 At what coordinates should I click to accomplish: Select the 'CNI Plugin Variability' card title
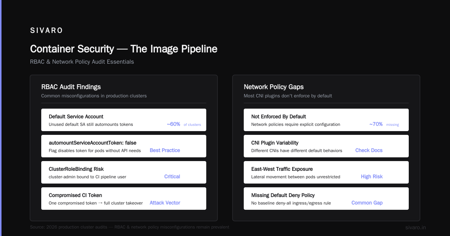(275, 143)
